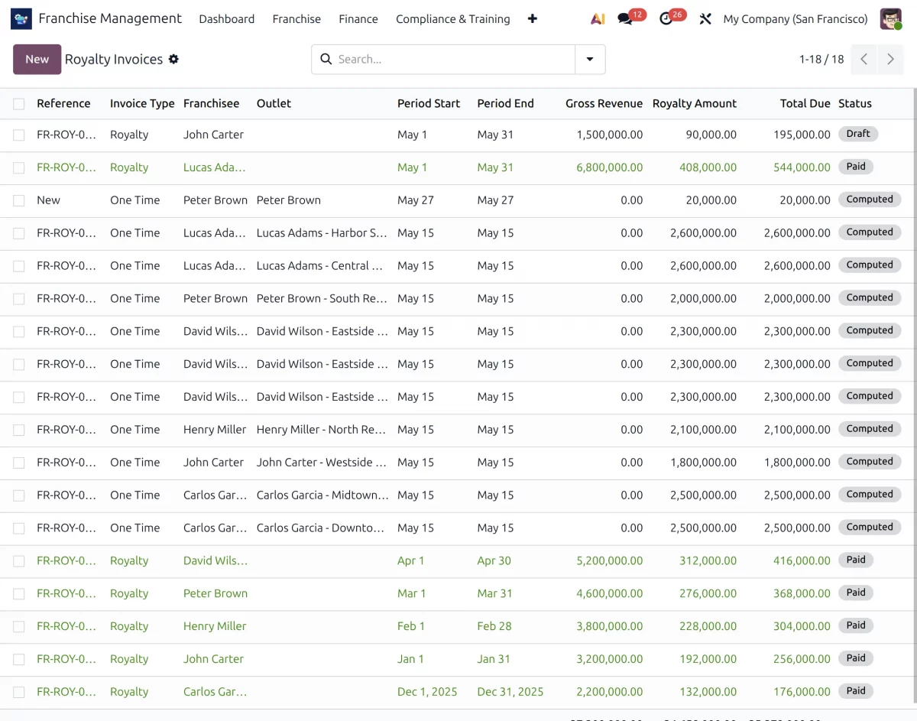The height and width of the screenshot is (721, 917).
Task: Open the Franchise Management app home icon
Action: point(21,18)
